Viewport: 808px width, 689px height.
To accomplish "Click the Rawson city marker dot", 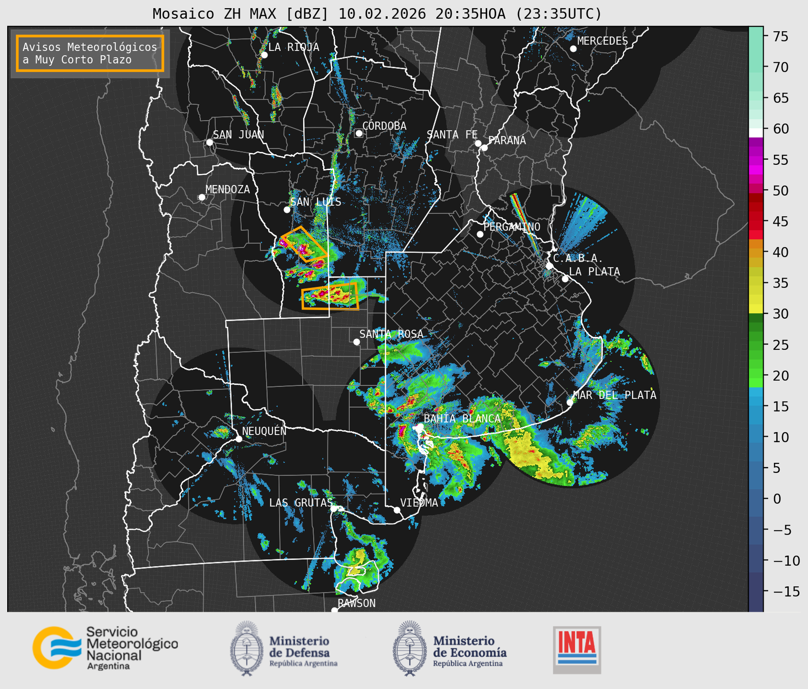I will pos(334,610).
